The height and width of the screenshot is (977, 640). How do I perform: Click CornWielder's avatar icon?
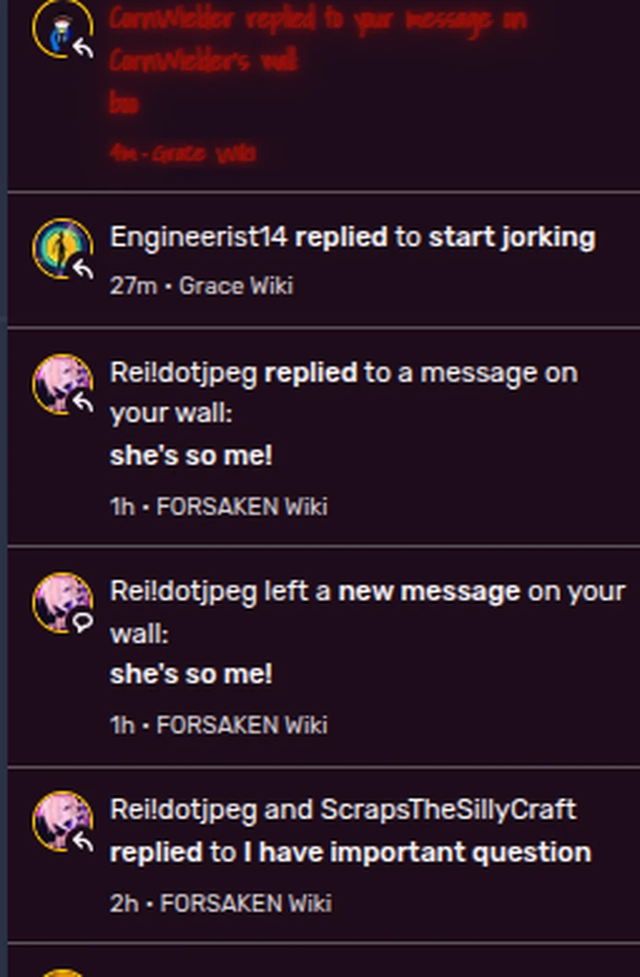tap(60, 28)
